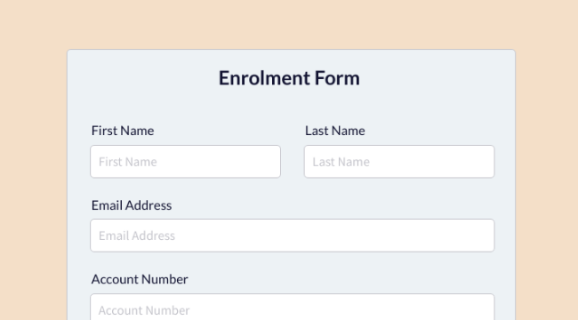Click the Account Number field label
The width and height of the screenshot is (578, 320).
pos(140,279)
